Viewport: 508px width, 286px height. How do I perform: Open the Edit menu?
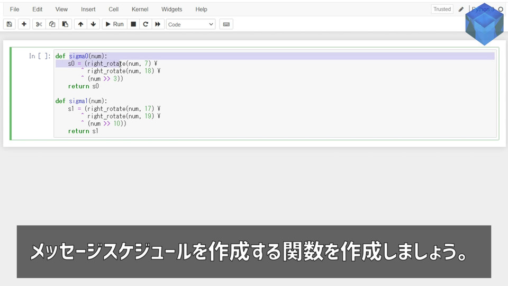point(37,10)
